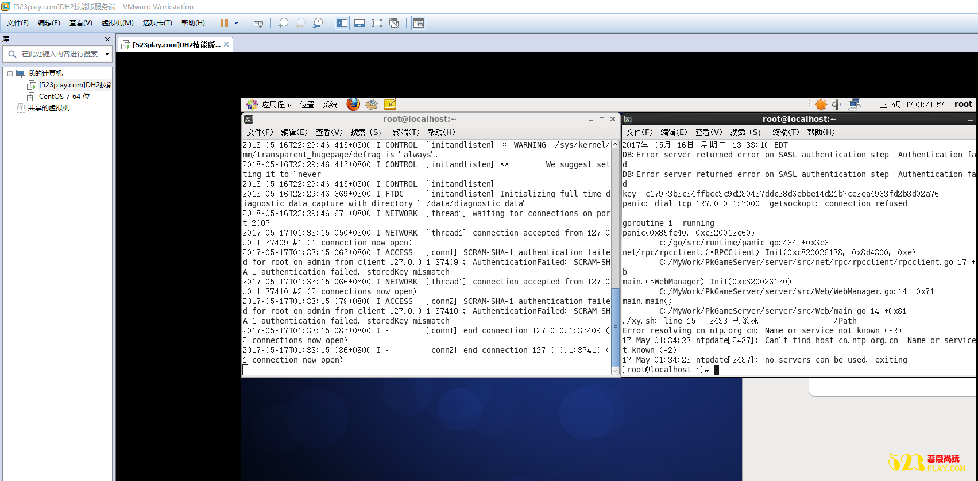Click the left terminal scrollbar thumb
The width and height of the screenshot is (978, 481).
[x=616, y=326]
